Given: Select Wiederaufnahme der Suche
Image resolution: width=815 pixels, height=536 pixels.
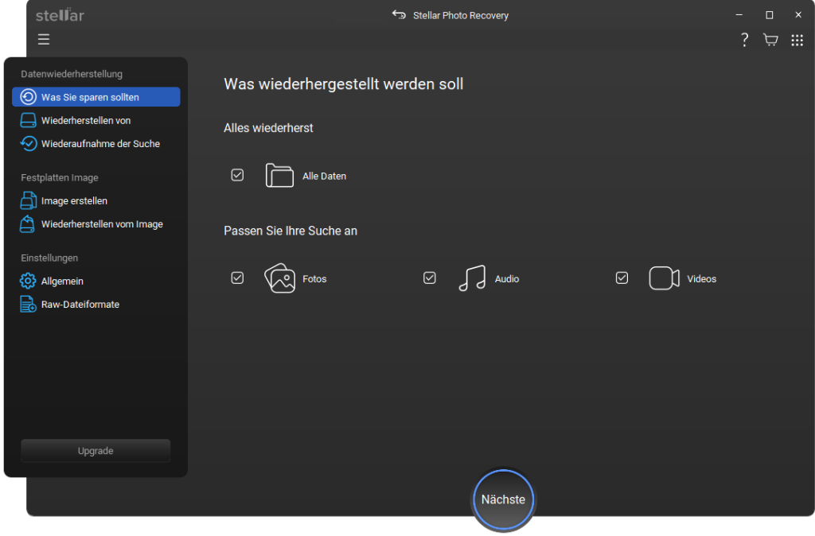Looking at the screenshot, I should [x=99, y=144].
